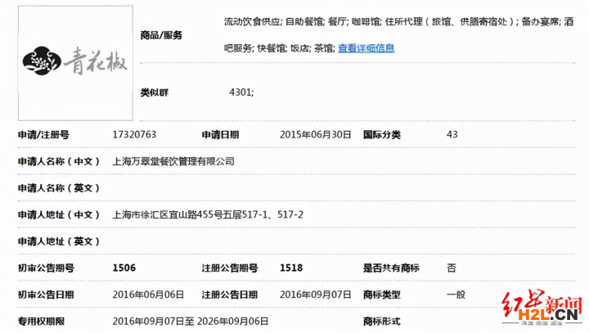Click the 专用权期限 label

[x=42, y=322]
